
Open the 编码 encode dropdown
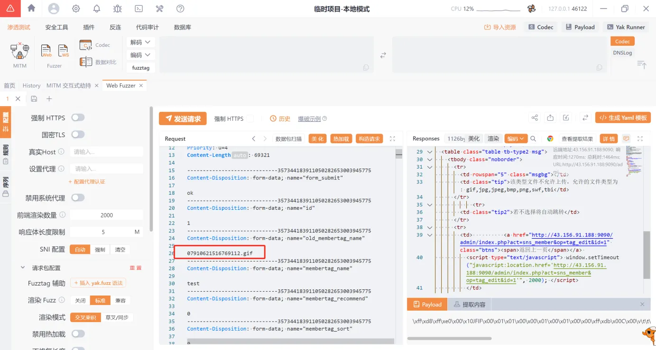tap(140, 55)
